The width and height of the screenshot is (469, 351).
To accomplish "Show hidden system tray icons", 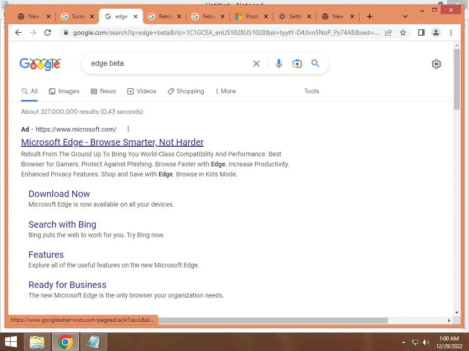I will pos(404,342).
